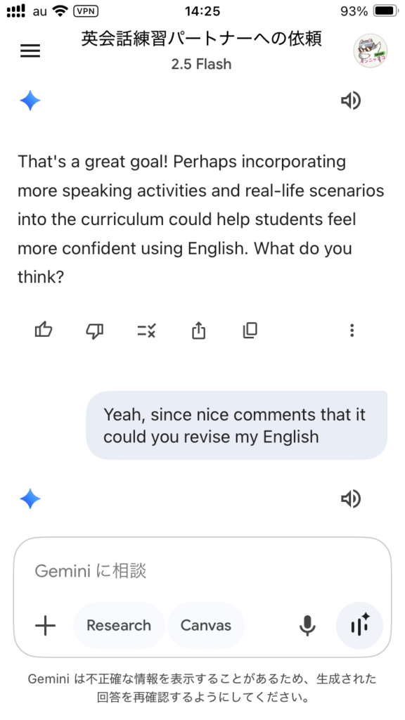The image size is (405, 720).
Task: Tap the microphone icon
Action: point(307,625)
